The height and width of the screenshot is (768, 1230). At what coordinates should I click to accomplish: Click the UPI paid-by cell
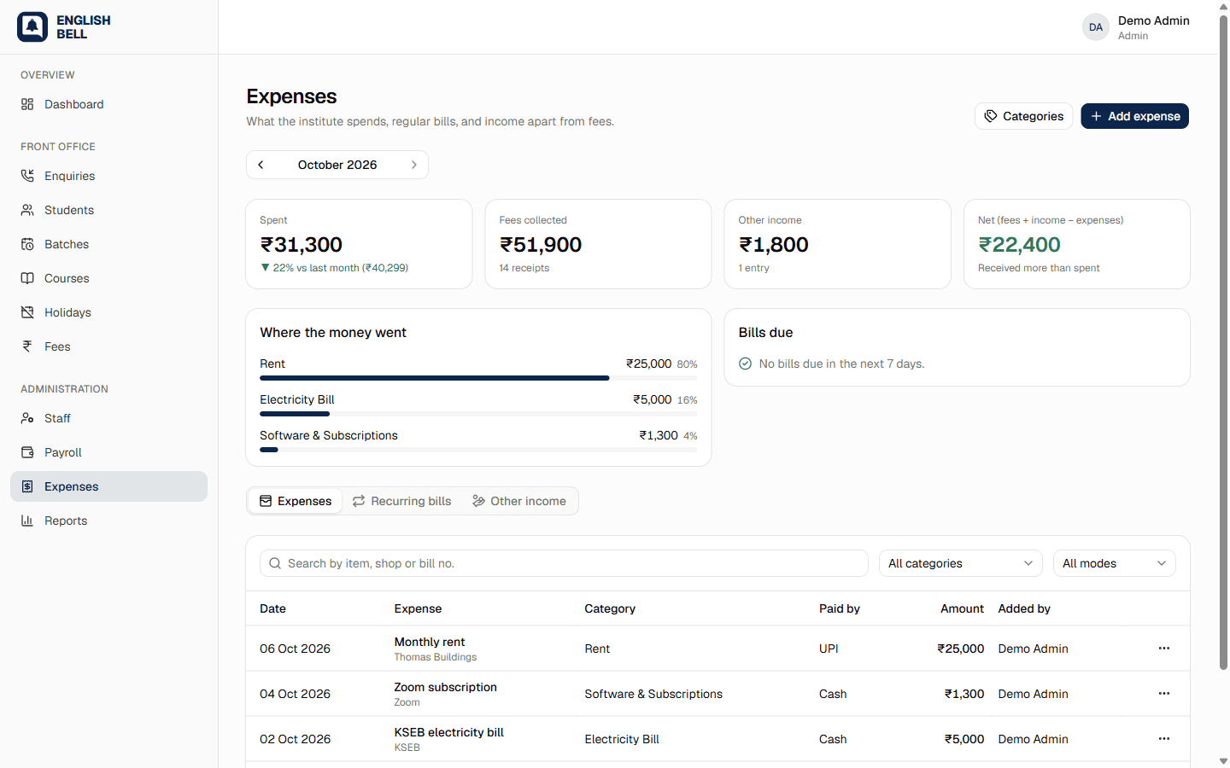[x=829, y=649]
